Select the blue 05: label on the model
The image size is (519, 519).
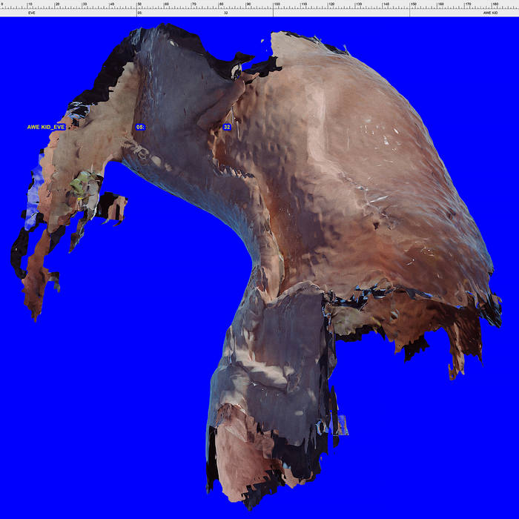click(140, 128)
